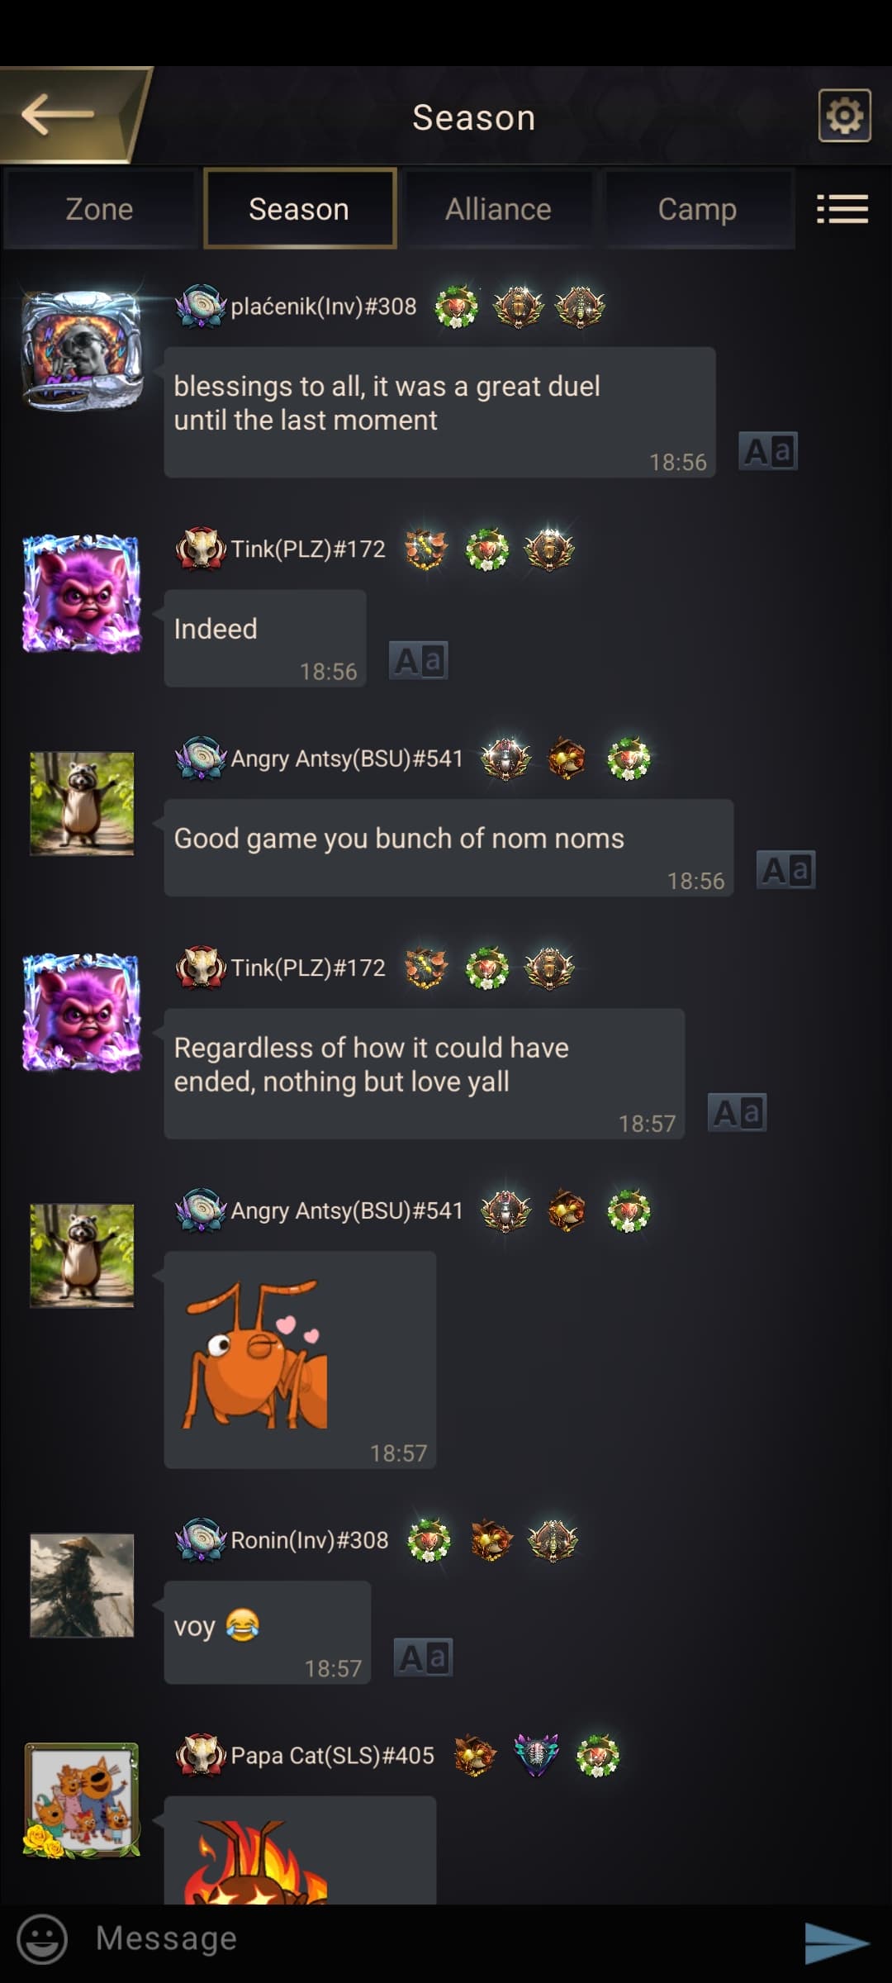
Task: Tap the back arrow button
Action: tap(64, 114)
